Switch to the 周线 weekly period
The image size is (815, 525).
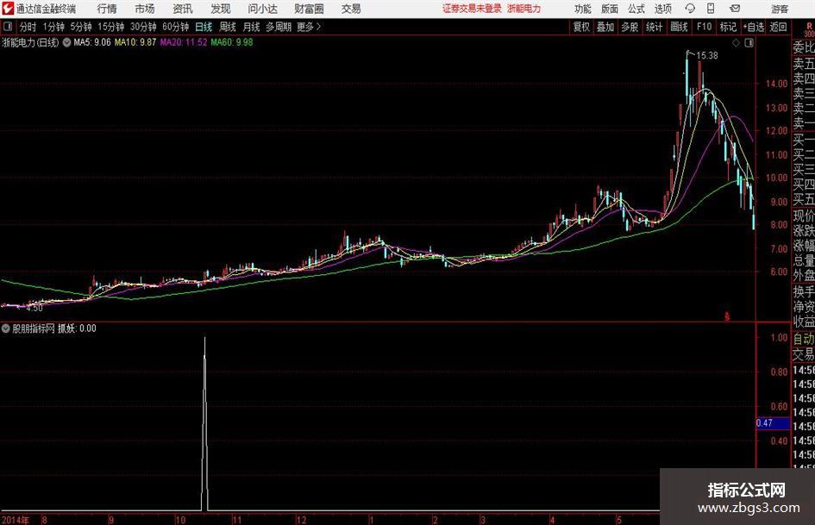click(228, 27)
